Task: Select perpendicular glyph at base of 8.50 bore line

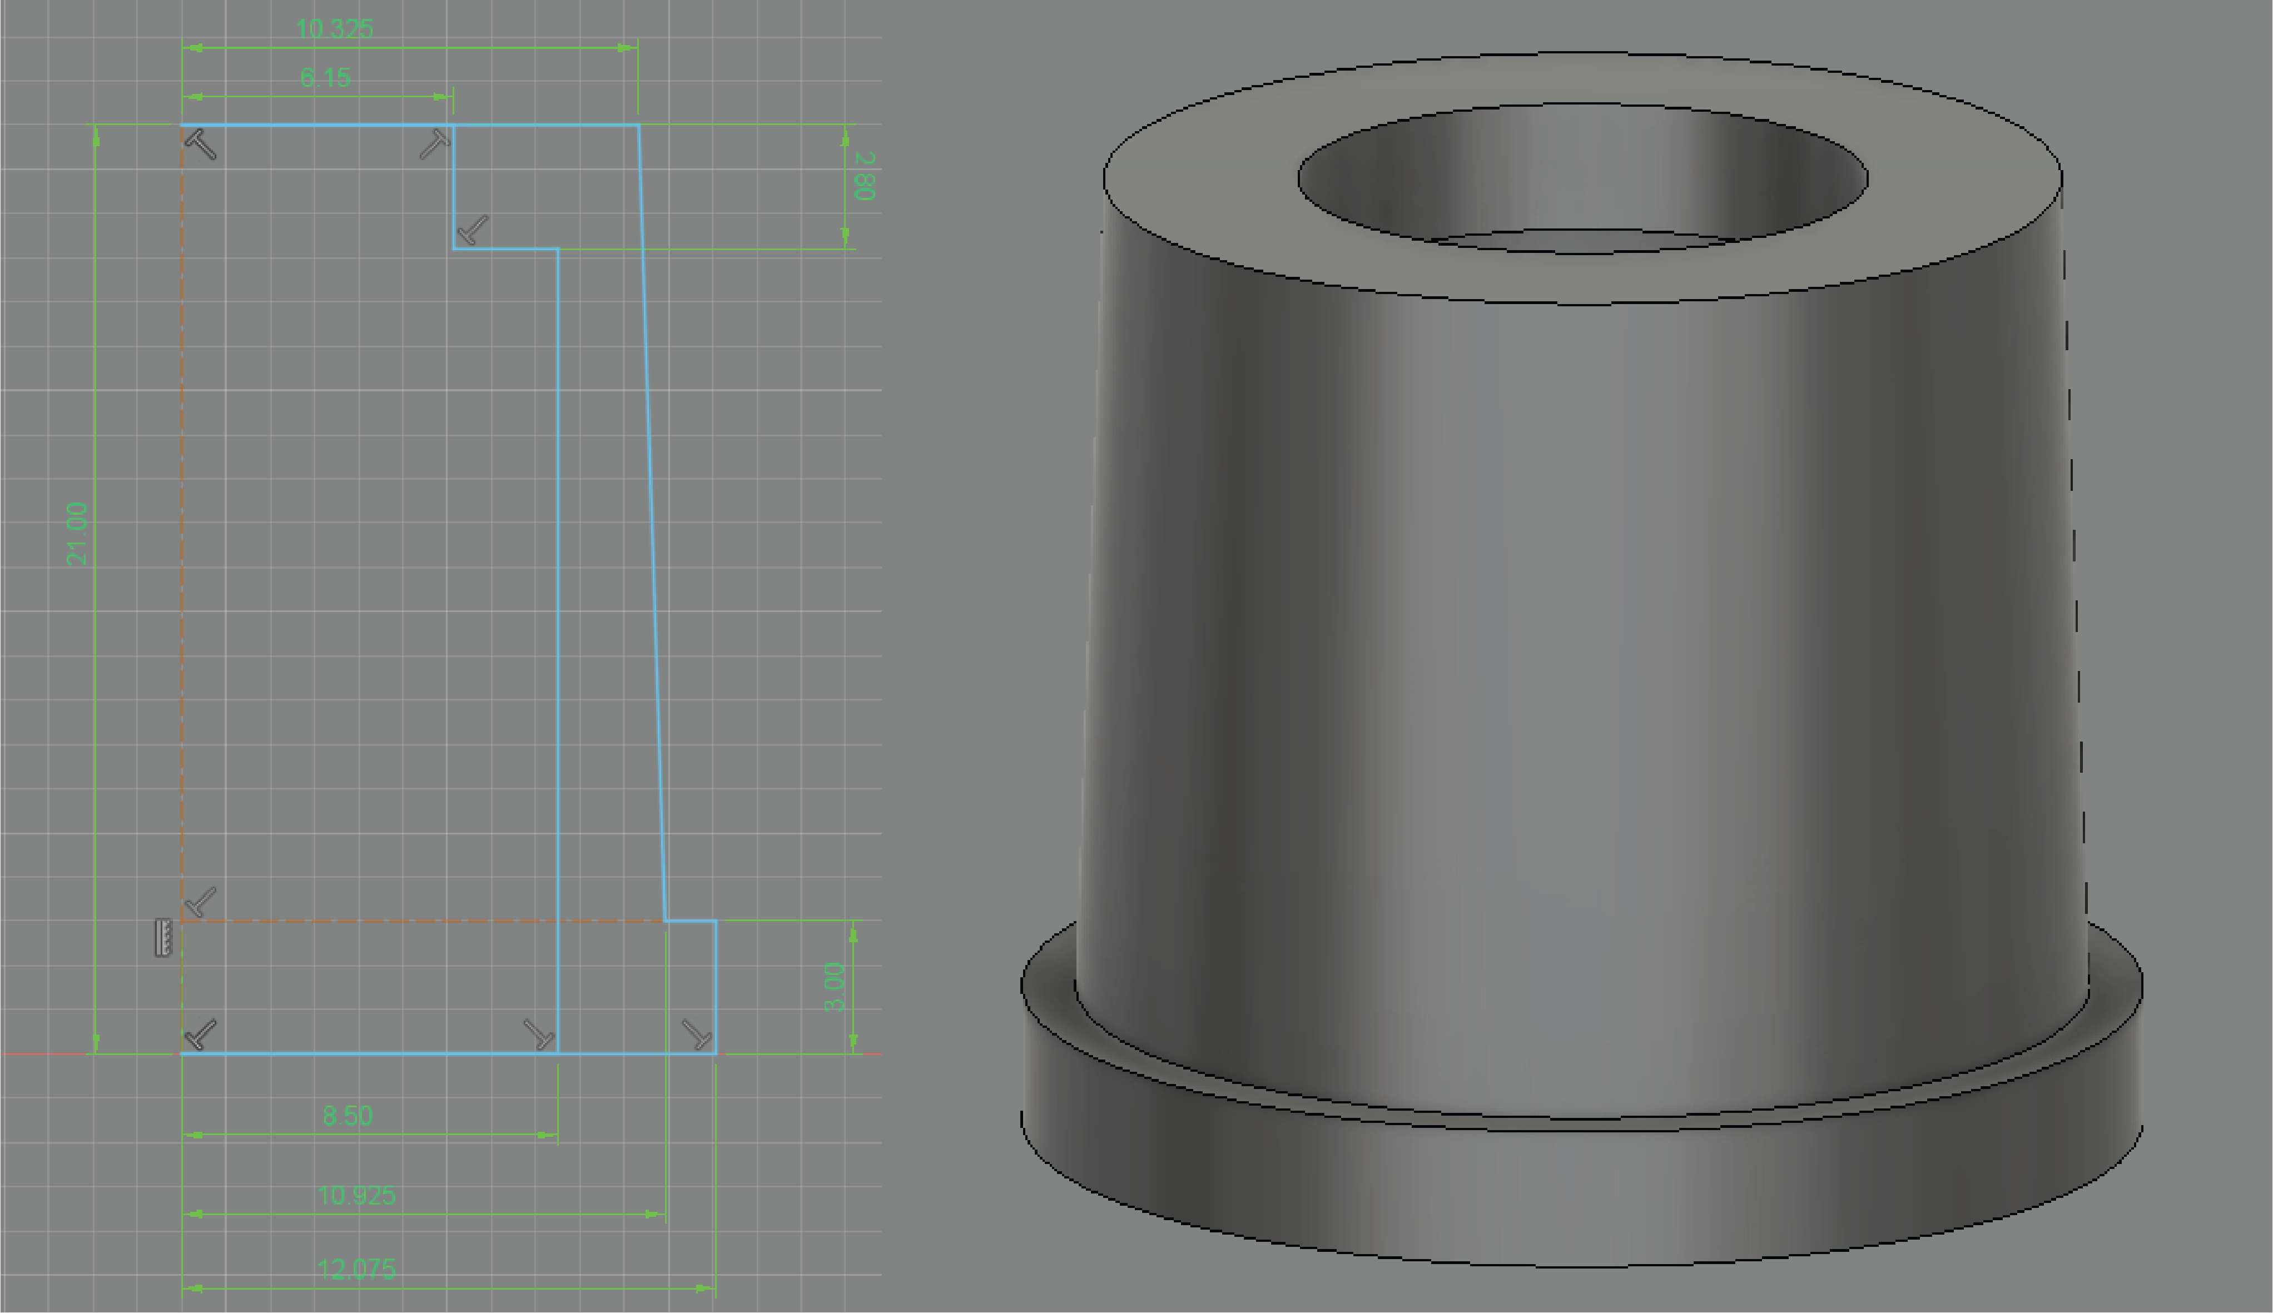Action: pos(539,1035)
